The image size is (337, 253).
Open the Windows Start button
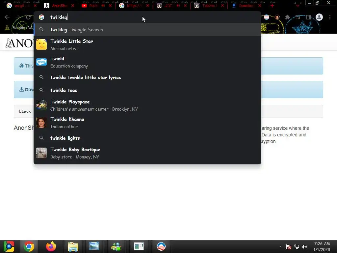9,246
